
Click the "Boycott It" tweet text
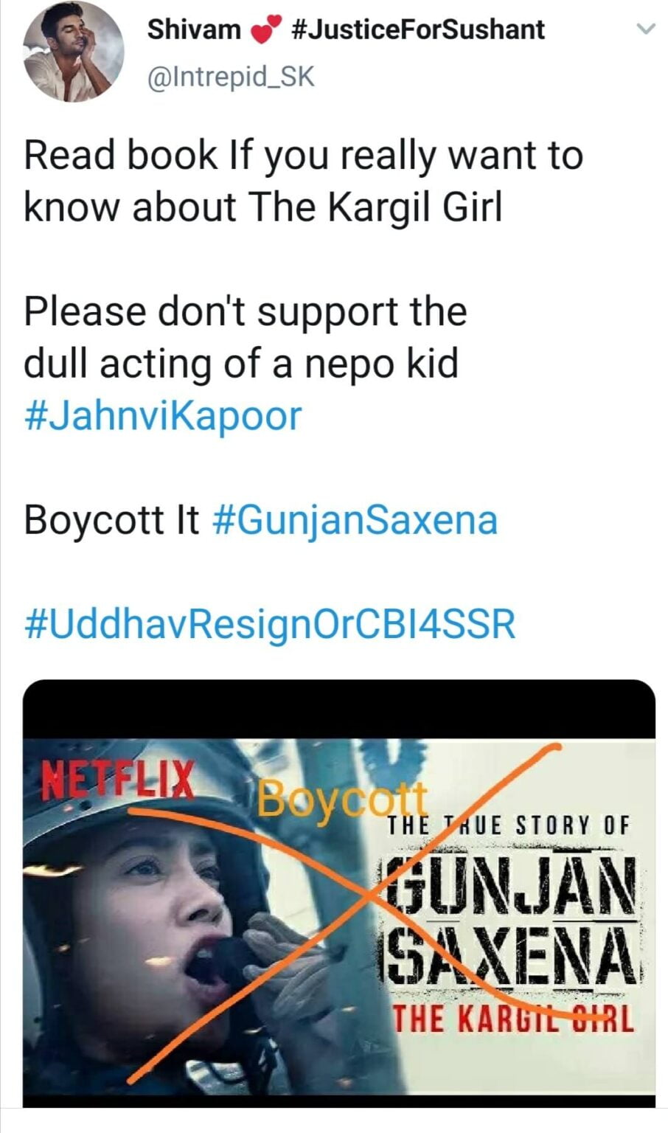tap(111, 520)
